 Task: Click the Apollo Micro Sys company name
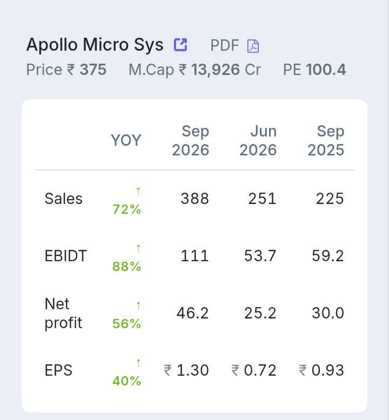point(95,44)
